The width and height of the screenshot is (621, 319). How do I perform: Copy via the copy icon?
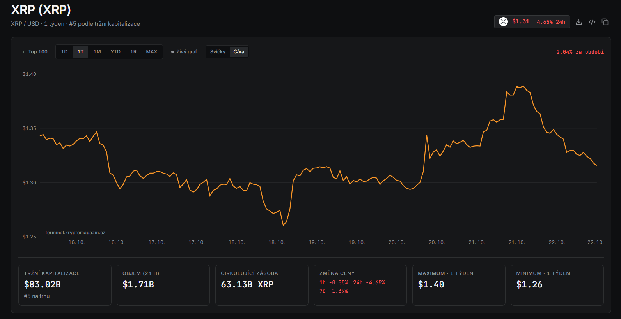coord(605,22)
